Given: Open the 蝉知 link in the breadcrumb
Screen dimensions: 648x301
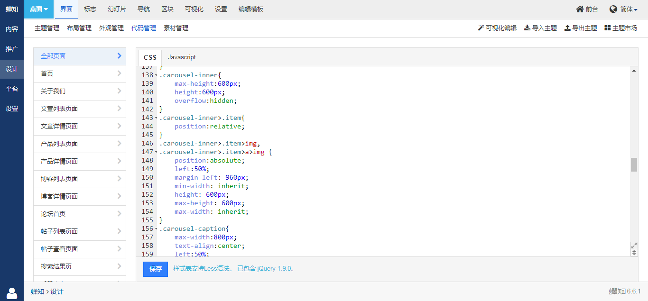Looking at the screenshot, I should (x=37, y=292).
